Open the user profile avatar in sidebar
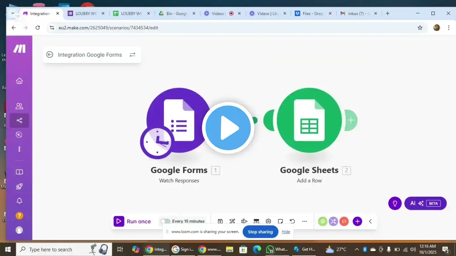456x256 pixels. click(19, 230)
